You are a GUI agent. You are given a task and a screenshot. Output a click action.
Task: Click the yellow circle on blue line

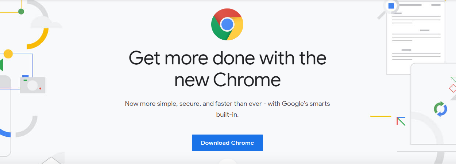[x=8, y=54]
